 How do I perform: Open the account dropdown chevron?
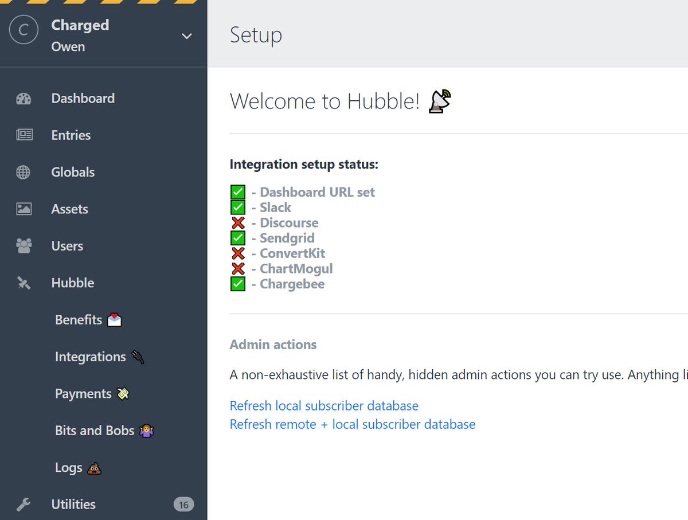point(186,36)
